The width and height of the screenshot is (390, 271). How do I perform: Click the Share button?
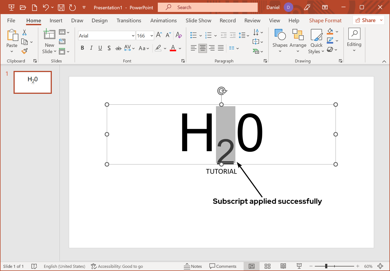tap(366, 20)
